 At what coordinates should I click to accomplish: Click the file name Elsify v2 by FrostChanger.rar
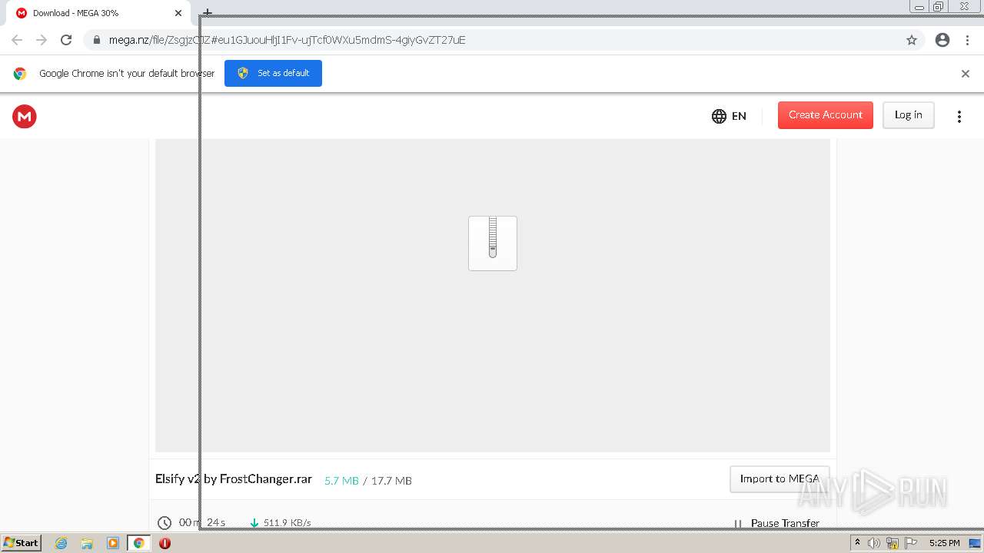pos(234,478)
